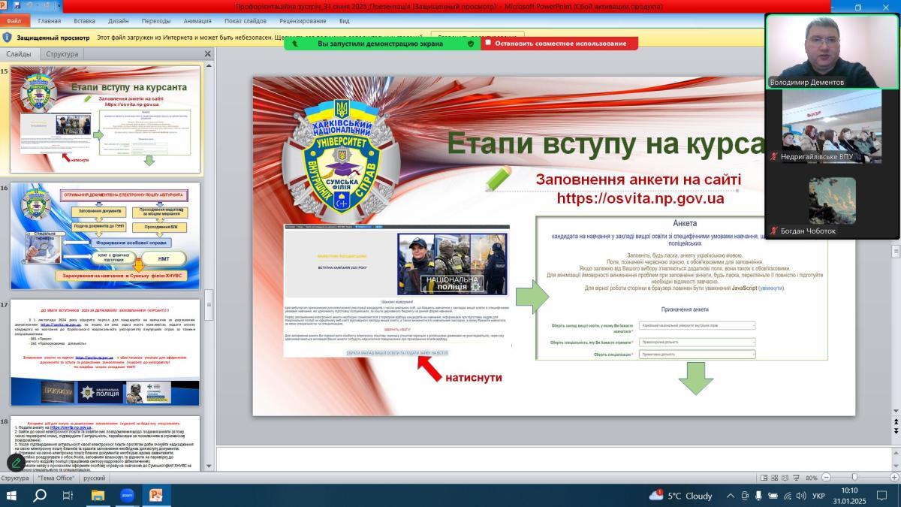Click the green annotation pencil button

pos(16,463)
